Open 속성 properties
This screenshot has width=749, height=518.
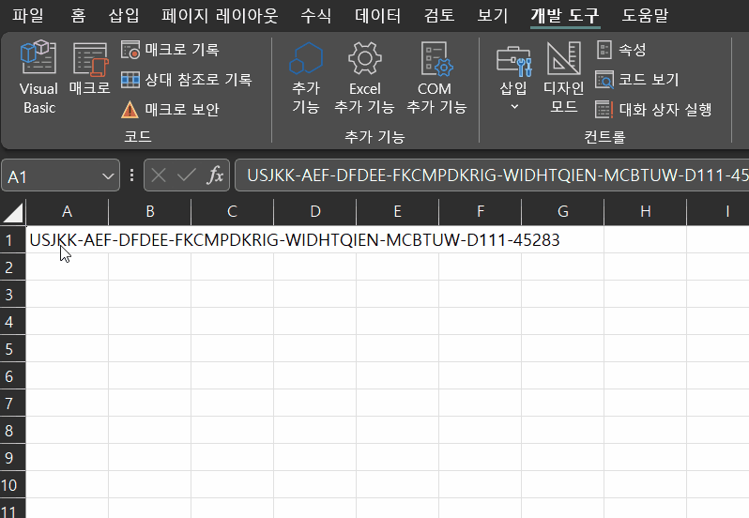621,49
